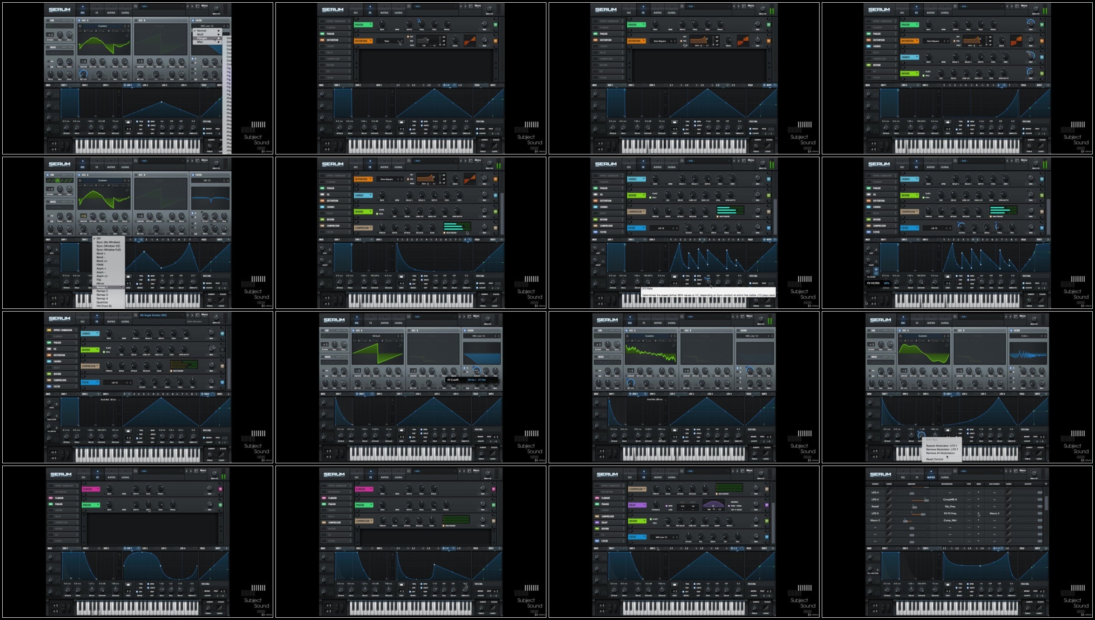Click the save preset icon above the Tube distortion

coord(409,6)
